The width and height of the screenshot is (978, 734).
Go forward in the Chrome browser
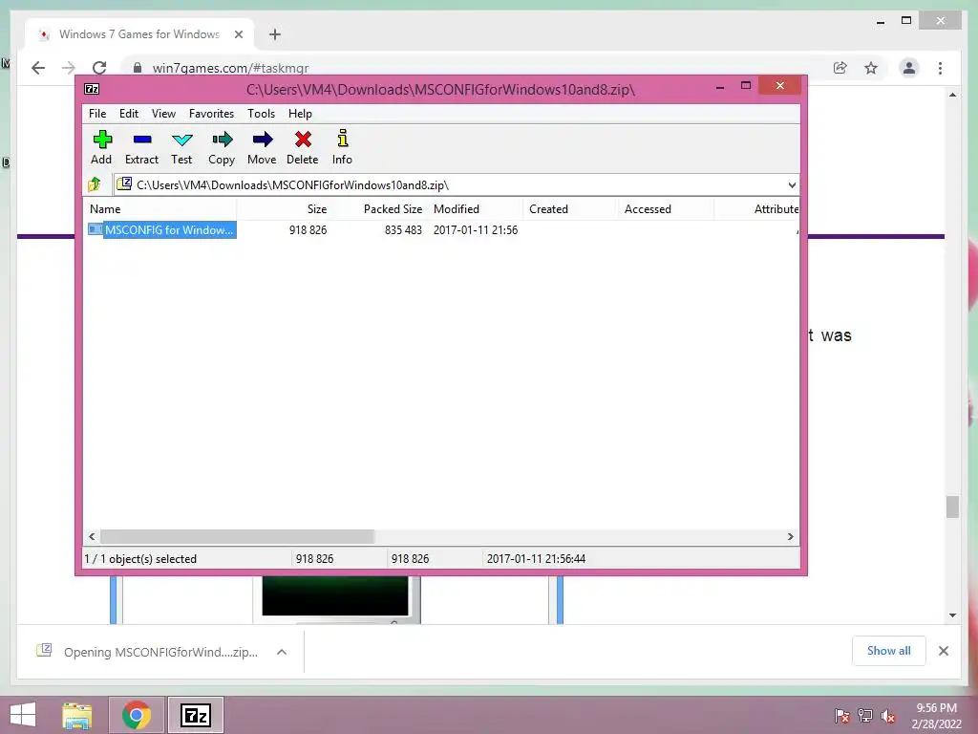pyautogui.click(x=68, y=68)
